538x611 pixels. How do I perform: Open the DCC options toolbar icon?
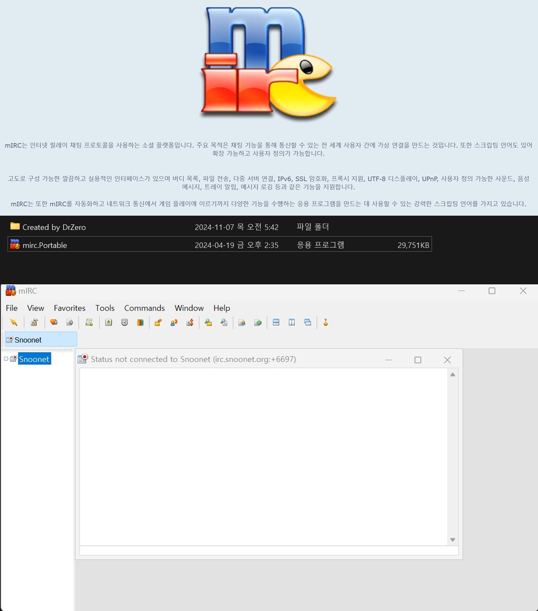[190, 322]
